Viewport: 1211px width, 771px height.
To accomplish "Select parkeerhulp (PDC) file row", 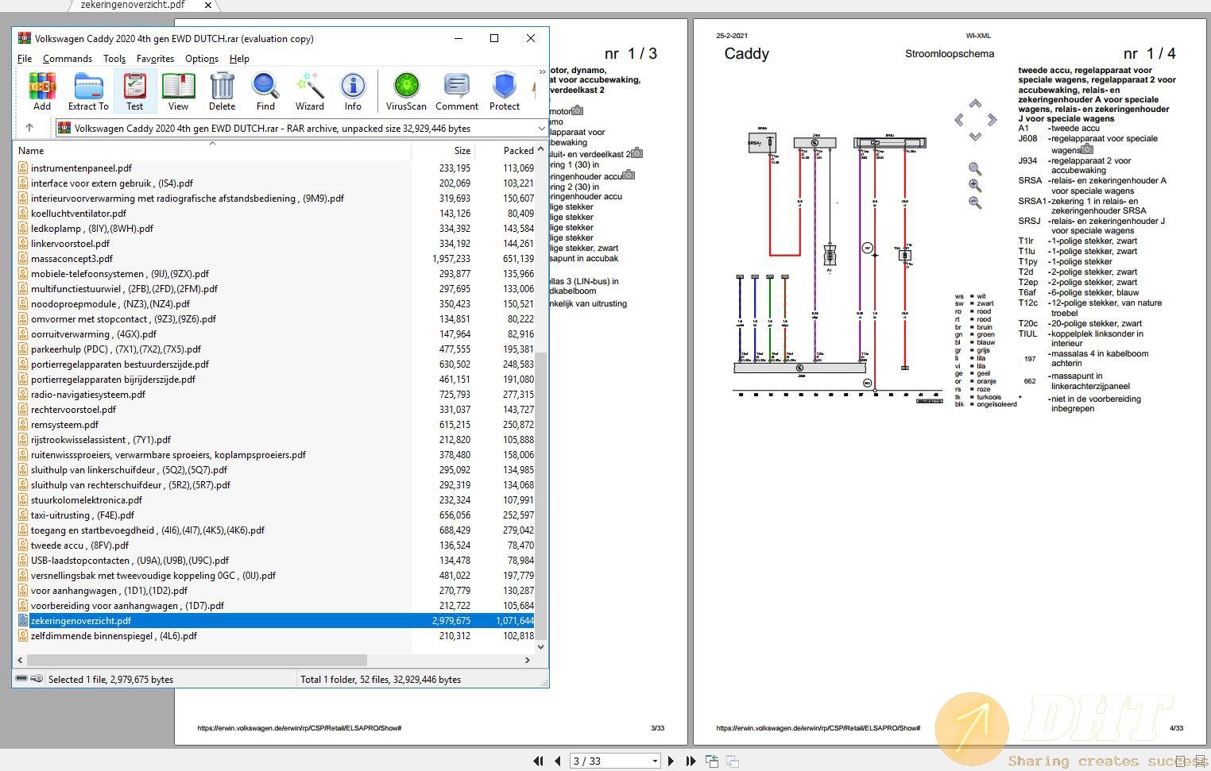I will coord(276,349).
